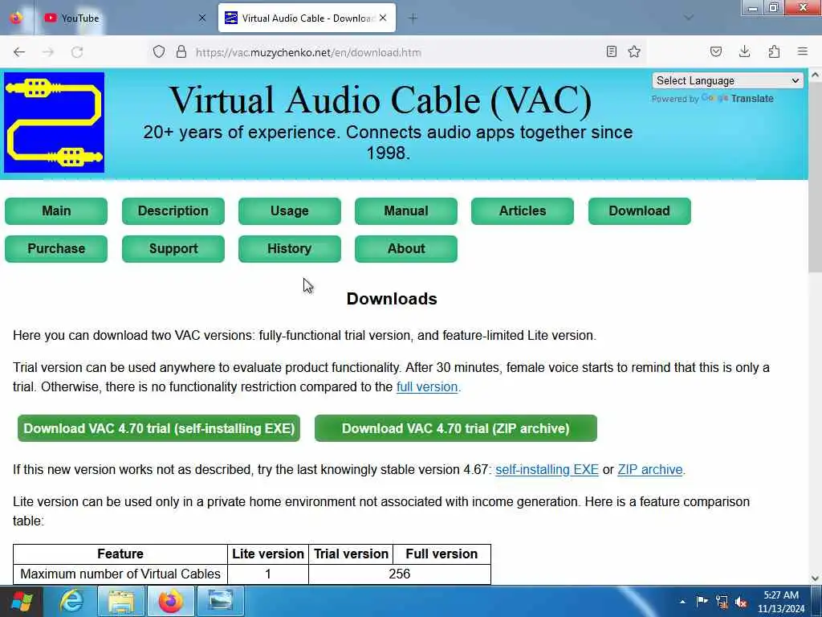
Task: Click the Firefox View icon left of tabs
Action: click(x=16, y=18)
